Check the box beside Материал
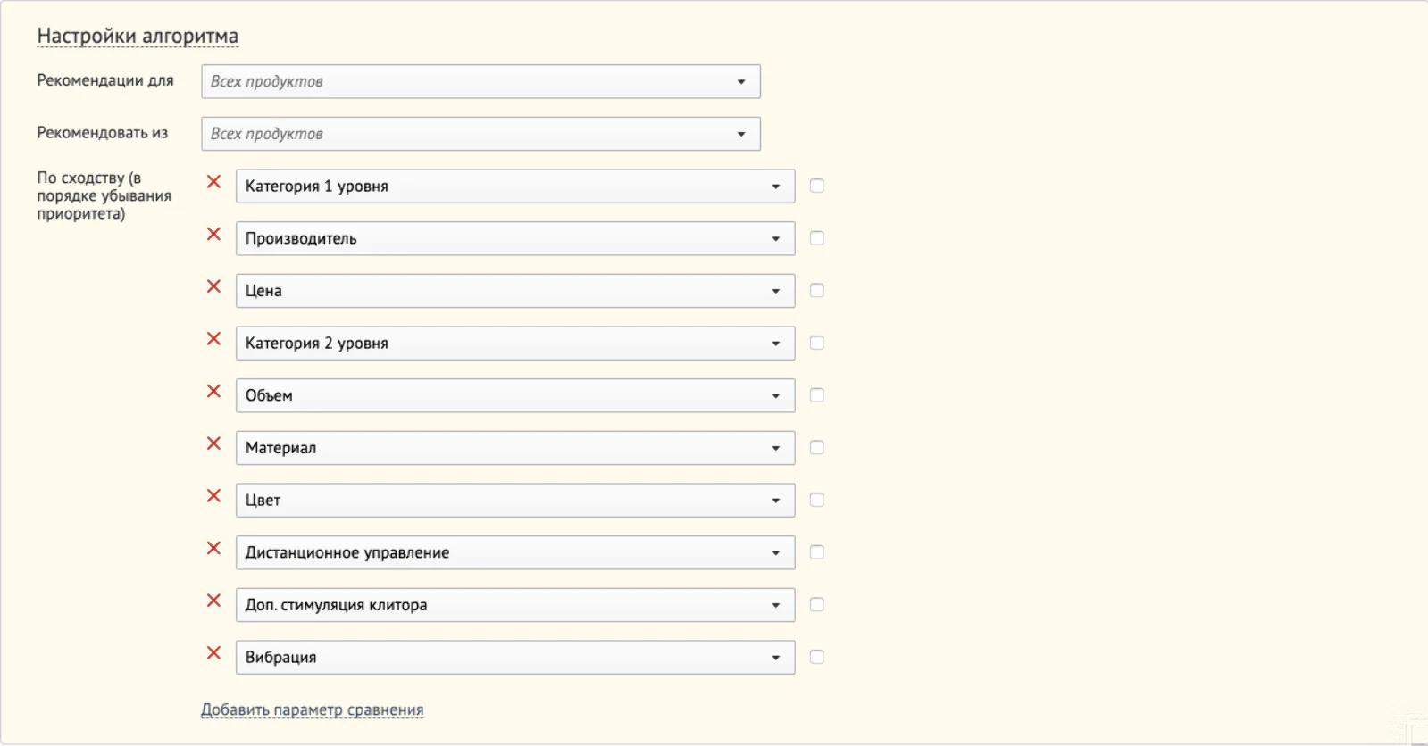The image size is (1428, 746). pos(816,447)
